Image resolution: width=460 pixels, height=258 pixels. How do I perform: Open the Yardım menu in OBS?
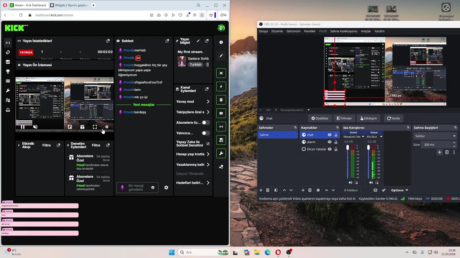pyautogui.click(x=379, y=31)
